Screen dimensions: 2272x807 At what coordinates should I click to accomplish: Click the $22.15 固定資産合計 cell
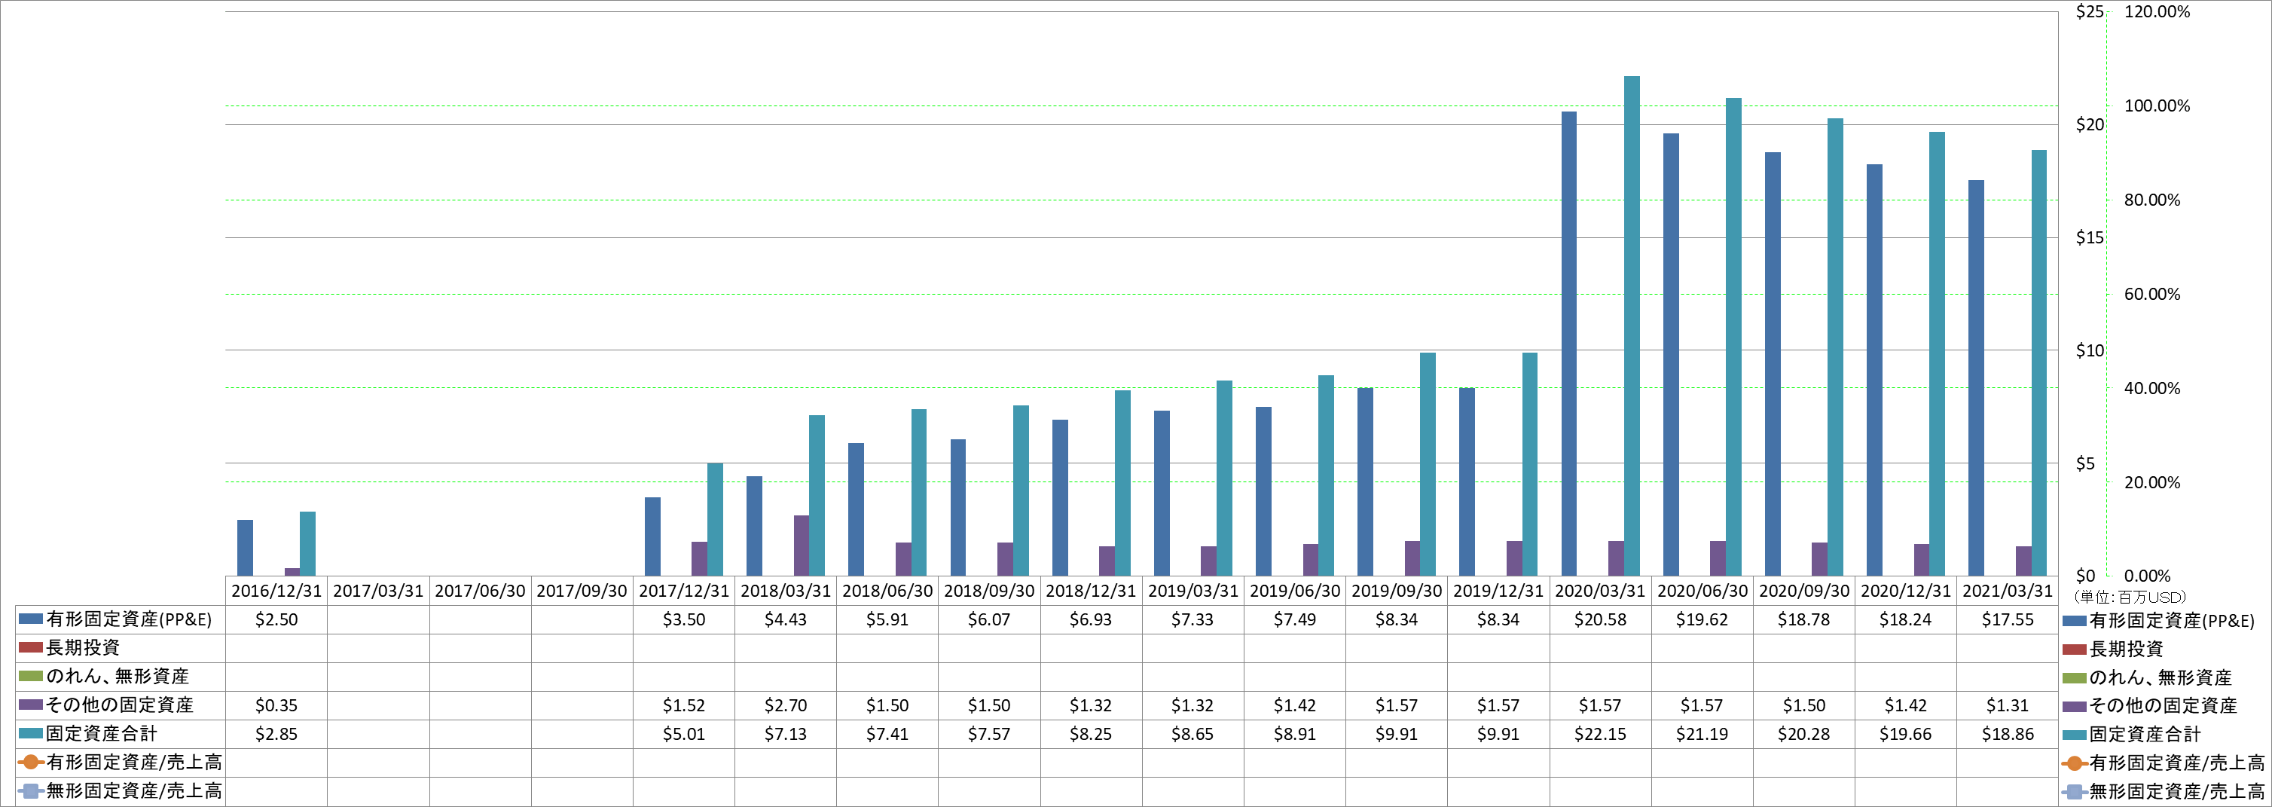1600,734
